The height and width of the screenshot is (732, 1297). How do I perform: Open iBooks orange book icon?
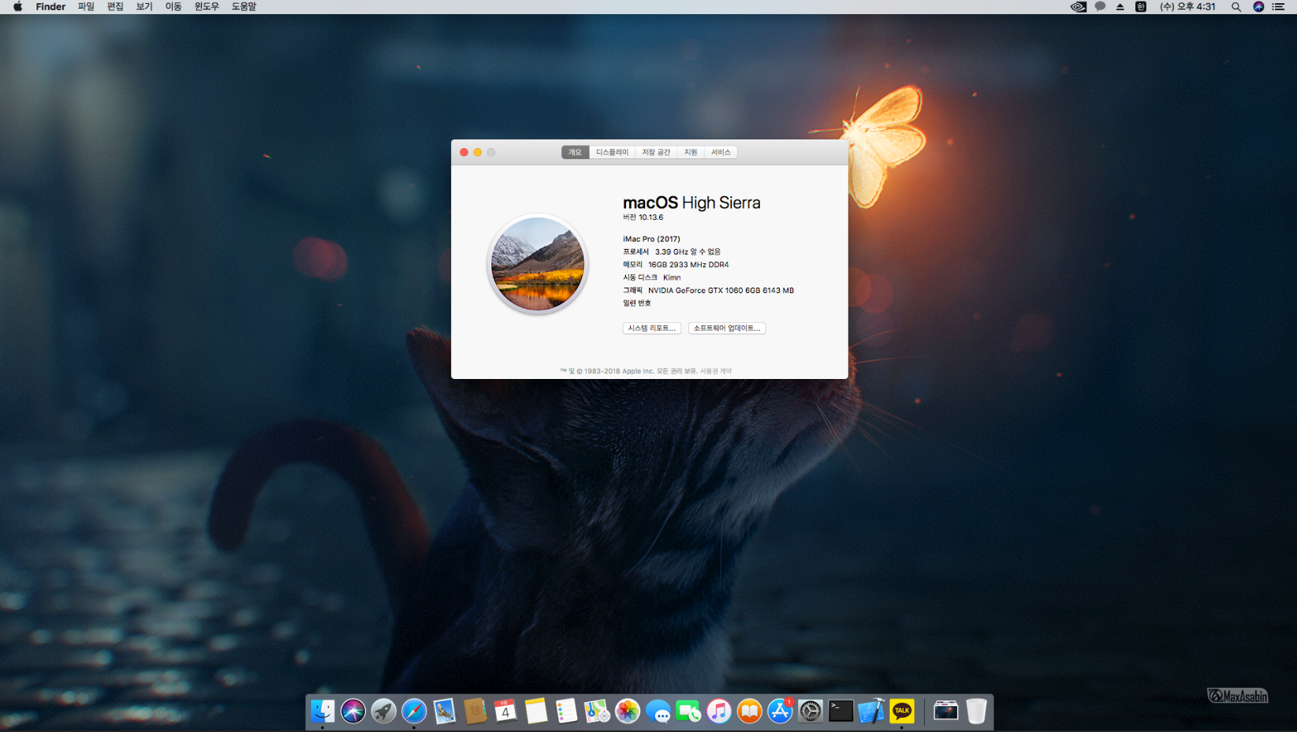(x=749, y=712)
